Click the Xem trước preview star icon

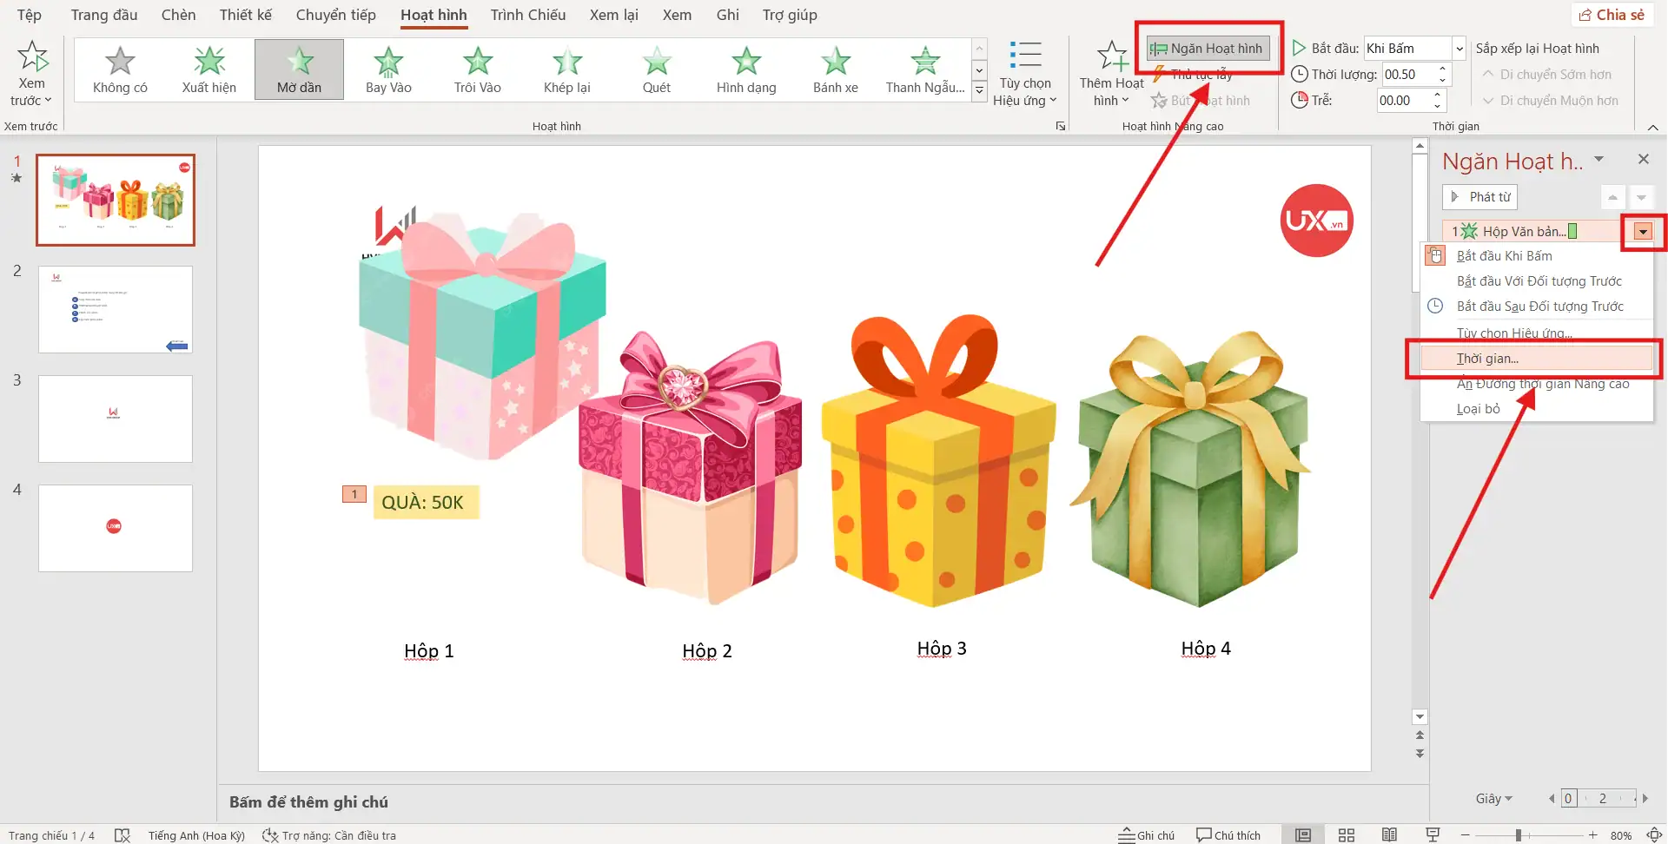[32, 57]
